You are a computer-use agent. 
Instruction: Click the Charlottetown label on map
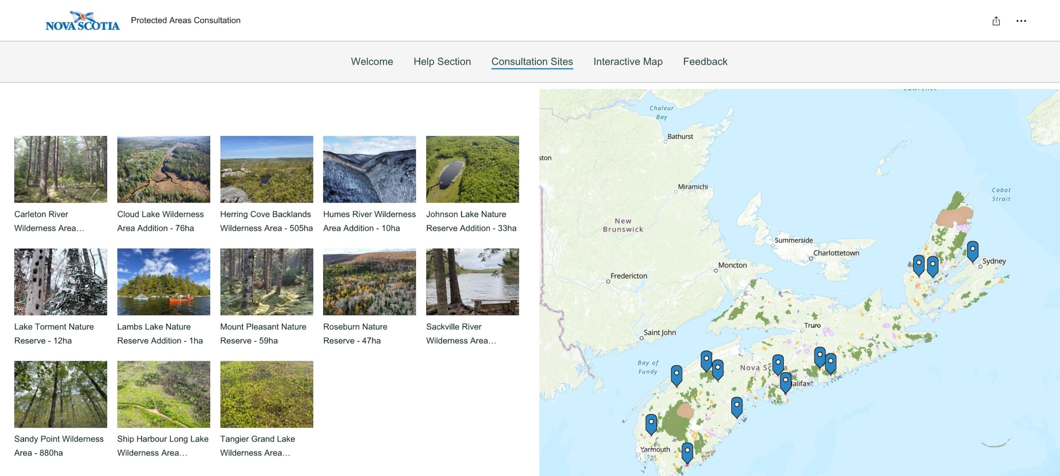click(836, 253)
